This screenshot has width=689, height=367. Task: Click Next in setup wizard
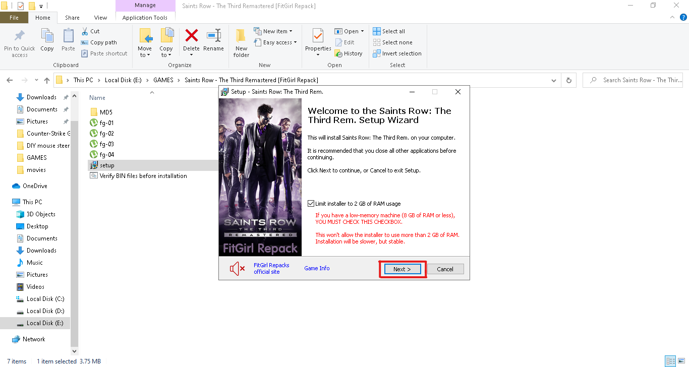pos(402,269)
